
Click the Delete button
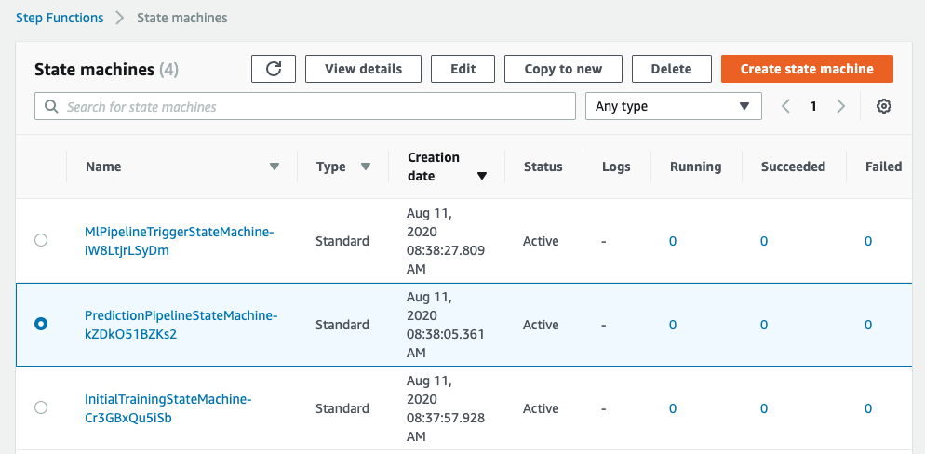[671, 69]
